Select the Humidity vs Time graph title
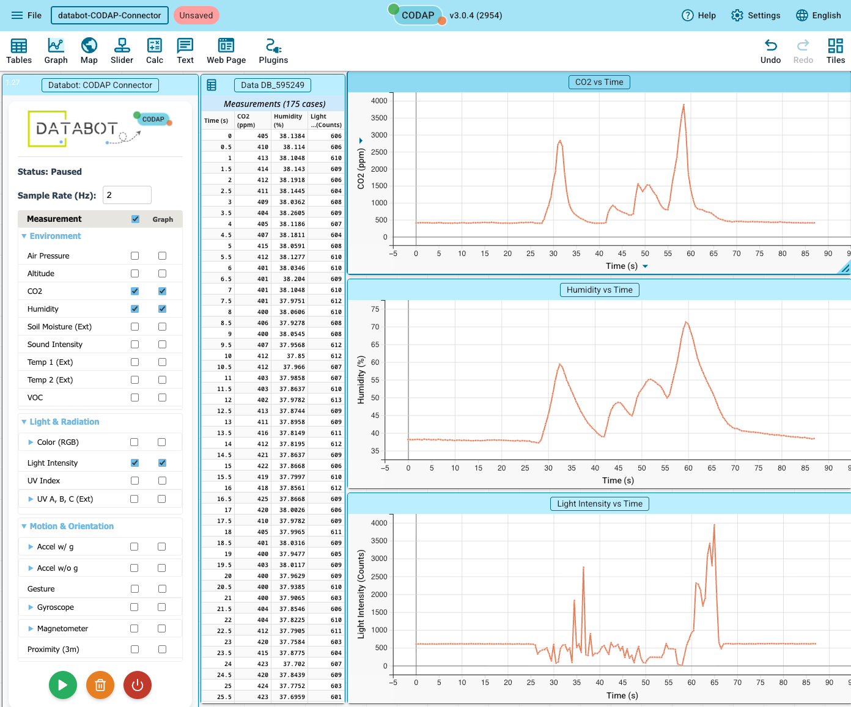Screen dimensions: 851x707 click(600, 290)
